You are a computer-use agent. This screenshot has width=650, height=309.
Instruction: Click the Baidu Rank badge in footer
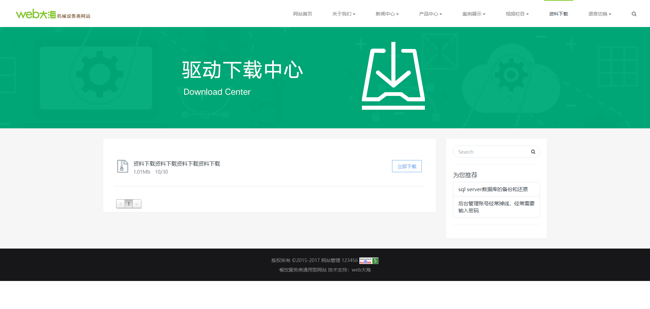click(369, 260)
